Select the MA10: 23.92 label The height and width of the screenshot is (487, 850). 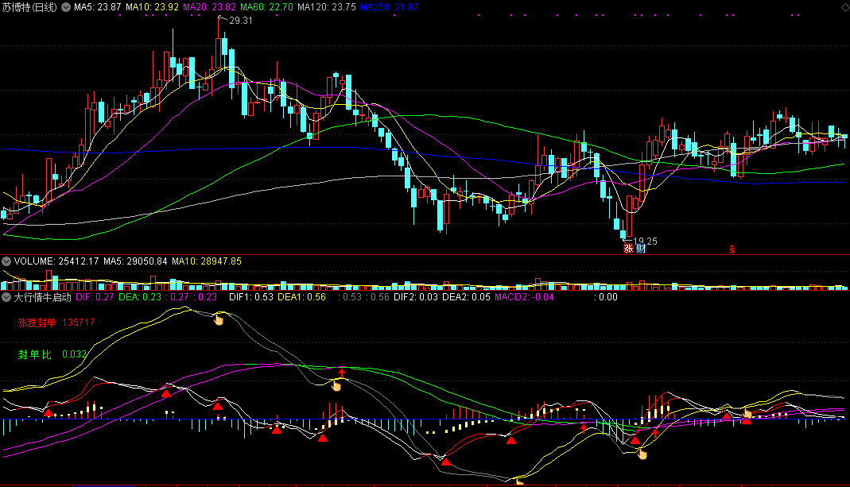coord(153,7)
